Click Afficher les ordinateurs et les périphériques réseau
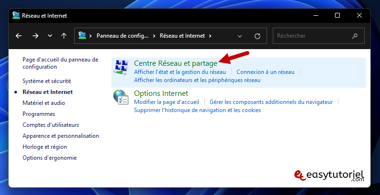380x195 pixels. pyautogui.click(x=197, y=80)
